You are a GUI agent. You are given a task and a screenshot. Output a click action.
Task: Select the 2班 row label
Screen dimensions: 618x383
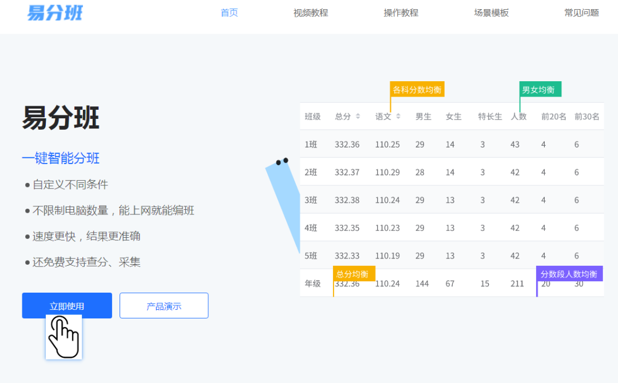[x=311, y=173]
